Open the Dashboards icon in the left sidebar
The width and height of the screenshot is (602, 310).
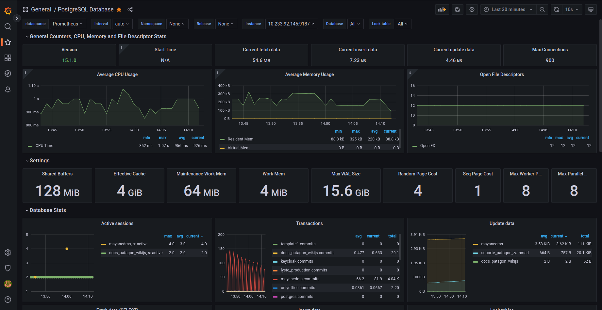(x=8, y=58)
